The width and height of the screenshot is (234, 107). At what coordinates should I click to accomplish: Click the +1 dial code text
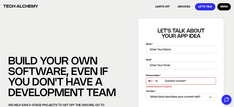(x=156, y=81)
